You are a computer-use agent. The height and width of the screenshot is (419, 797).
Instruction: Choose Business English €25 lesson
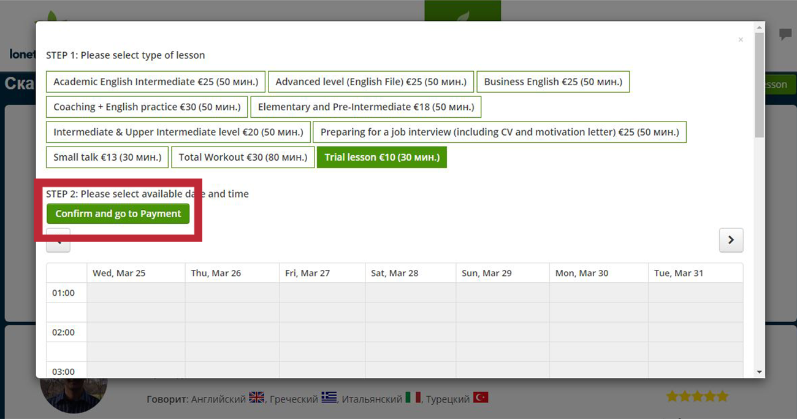click(x=553, y=82)
